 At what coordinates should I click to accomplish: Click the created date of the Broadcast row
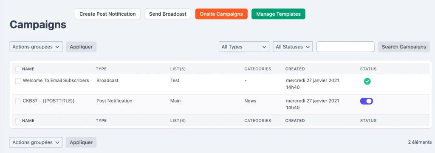pyautogui.click(x=312, y=84)
